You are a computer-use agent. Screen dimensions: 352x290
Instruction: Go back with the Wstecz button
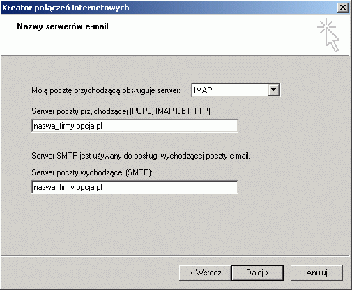coord(205,273)
